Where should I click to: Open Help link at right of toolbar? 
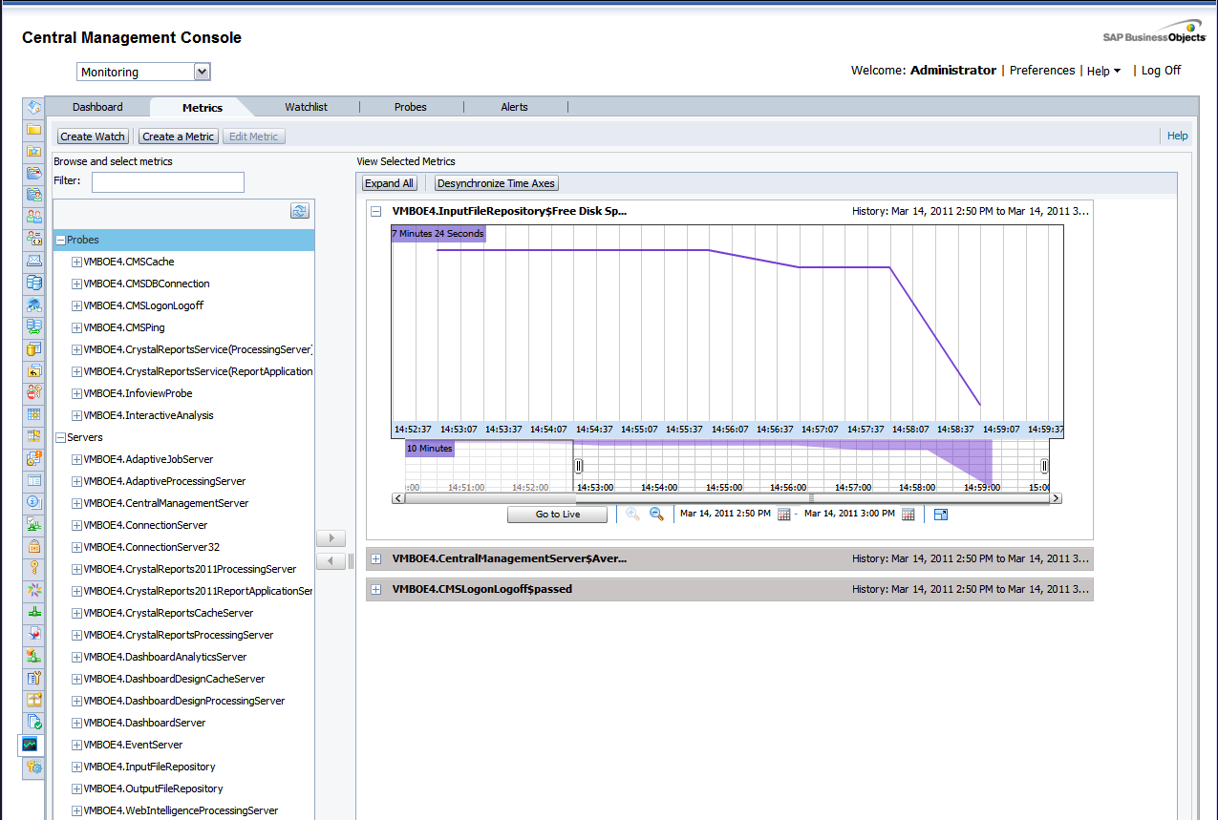tap(1178, 136)
